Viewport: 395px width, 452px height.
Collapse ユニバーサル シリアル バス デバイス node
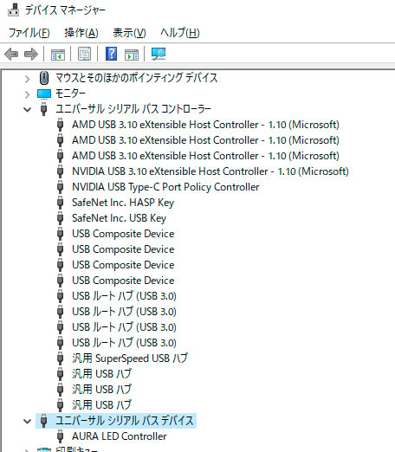pos(28,421)
